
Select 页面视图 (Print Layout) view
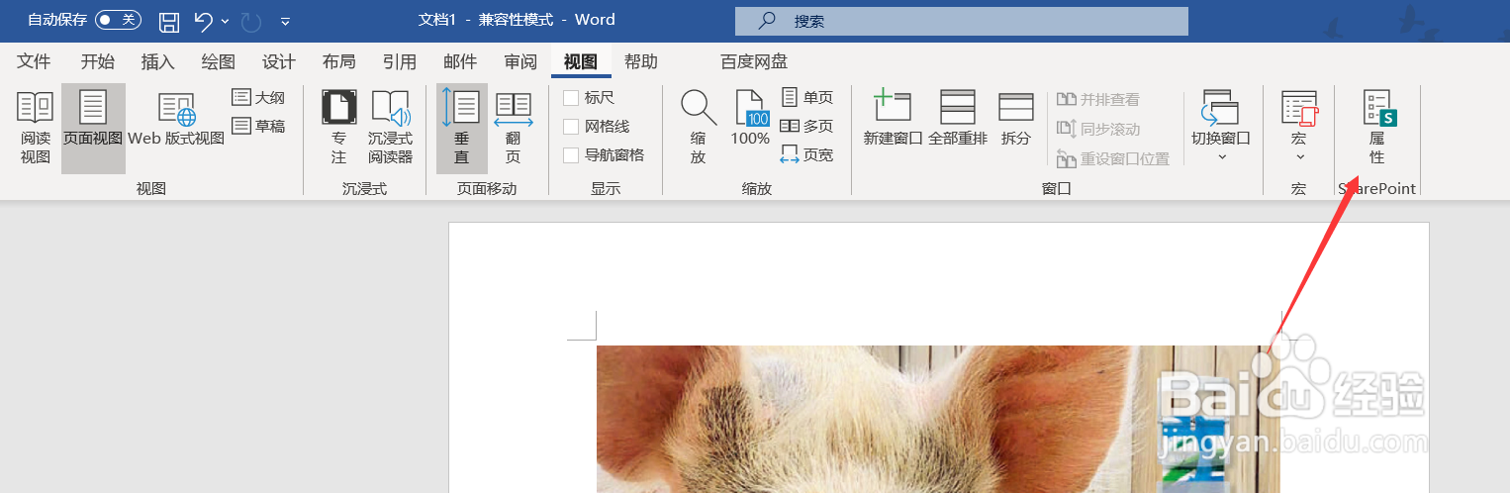pos(93,129)
